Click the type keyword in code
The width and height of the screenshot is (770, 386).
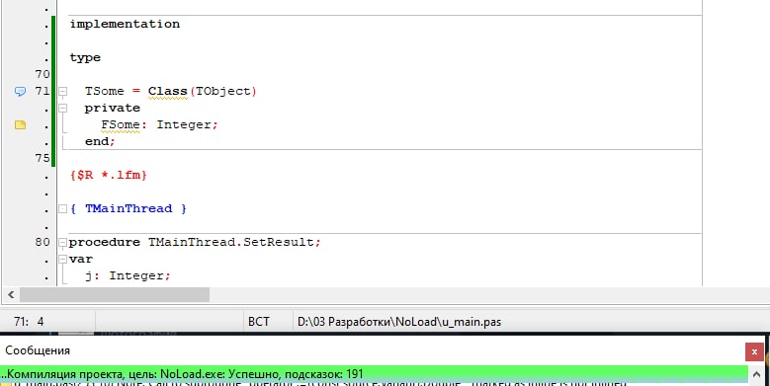85,58
